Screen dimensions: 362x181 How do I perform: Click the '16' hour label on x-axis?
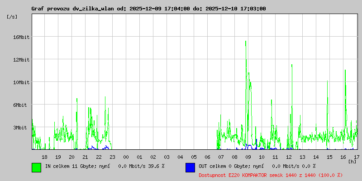[x=343, y=157]
